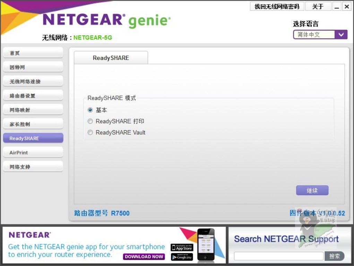Click the 搜索 search button

click(x=334, y=256)
